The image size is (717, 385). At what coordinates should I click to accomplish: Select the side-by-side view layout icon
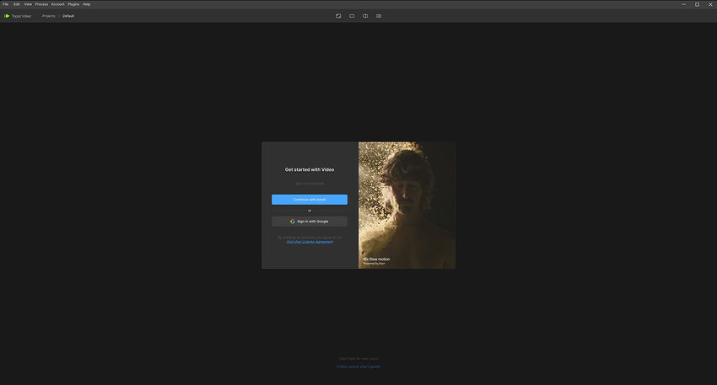click(x=379, y=16)
